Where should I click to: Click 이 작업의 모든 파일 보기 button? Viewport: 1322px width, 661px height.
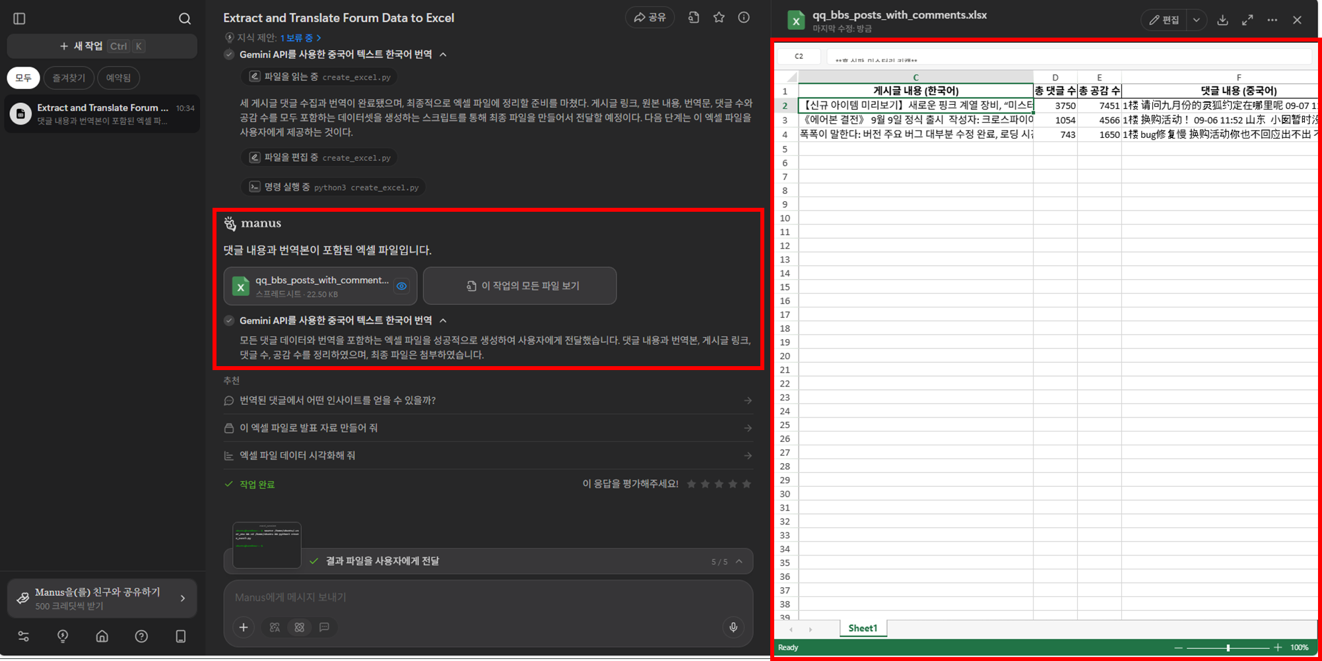pos(520,286)
